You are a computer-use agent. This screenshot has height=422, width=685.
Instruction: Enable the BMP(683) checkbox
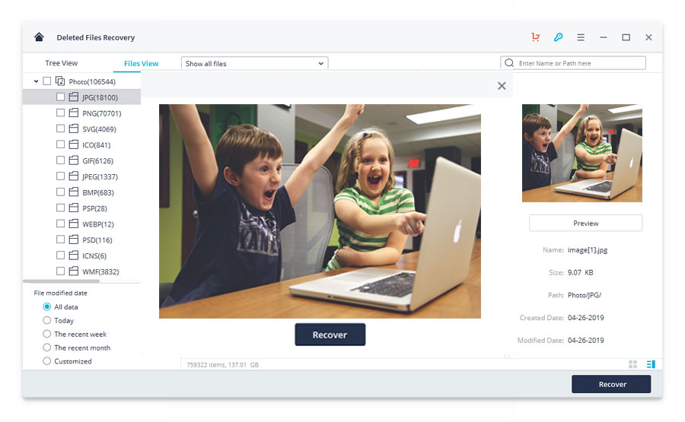[x=60, y=192]
